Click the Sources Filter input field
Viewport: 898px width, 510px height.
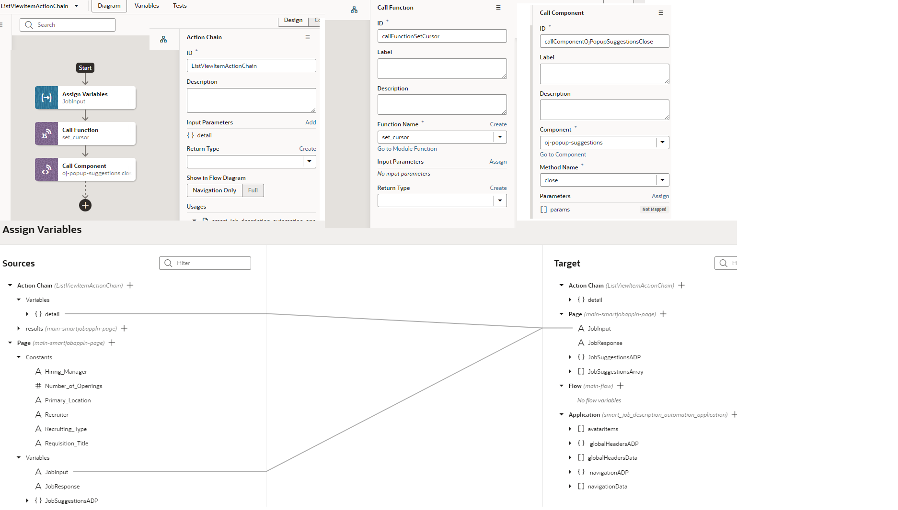211,263
